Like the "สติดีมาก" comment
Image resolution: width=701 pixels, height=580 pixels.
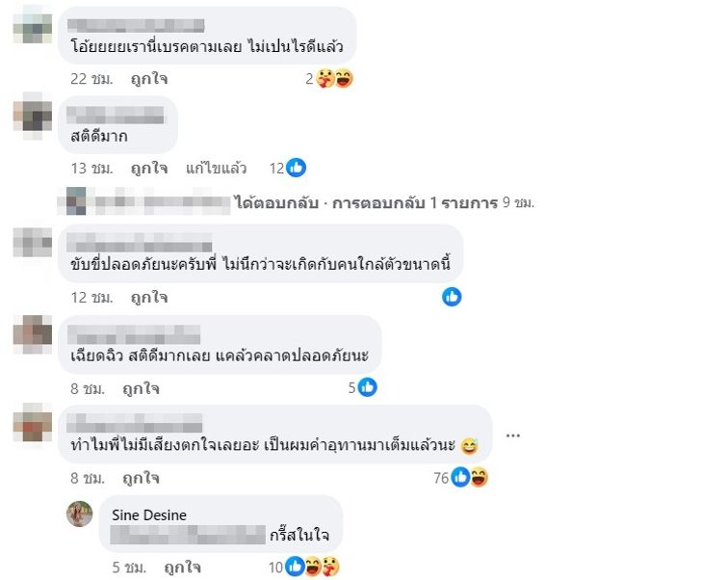pyautogui.click(x=149, y=169)
